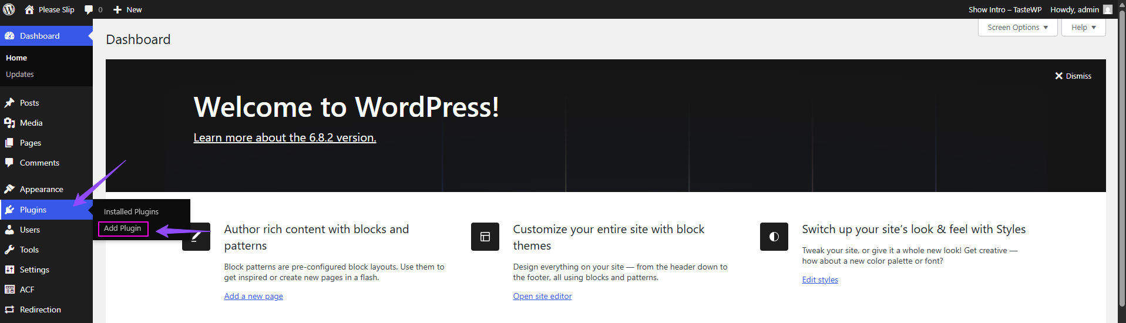Click the Dashboard page heading
The height and width of the screenshot is (323, 1126).
click(138, 39)
